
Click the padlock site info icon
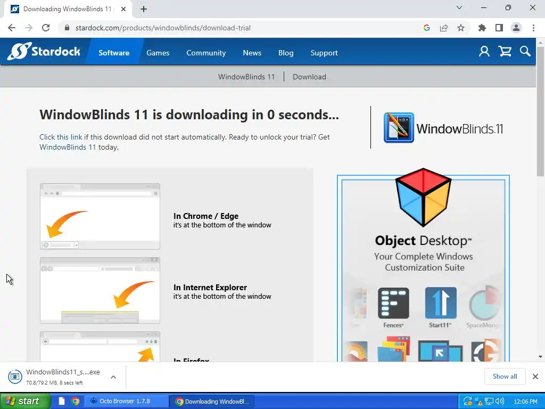tap(68, 28)
